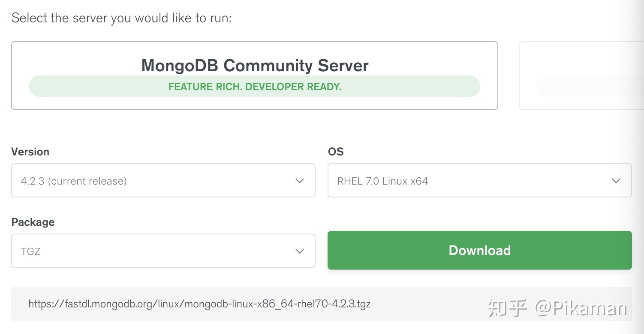
Task: Click the Download button
Action: (479, 250)
